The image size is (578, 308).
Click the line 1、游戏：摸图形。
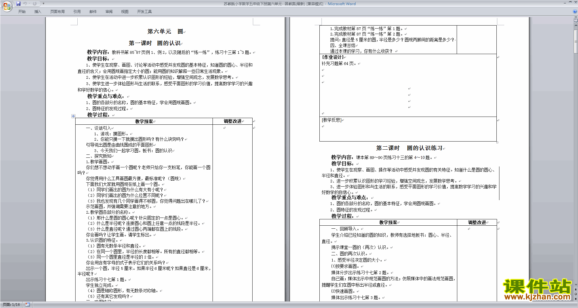[x=112, y=134]
